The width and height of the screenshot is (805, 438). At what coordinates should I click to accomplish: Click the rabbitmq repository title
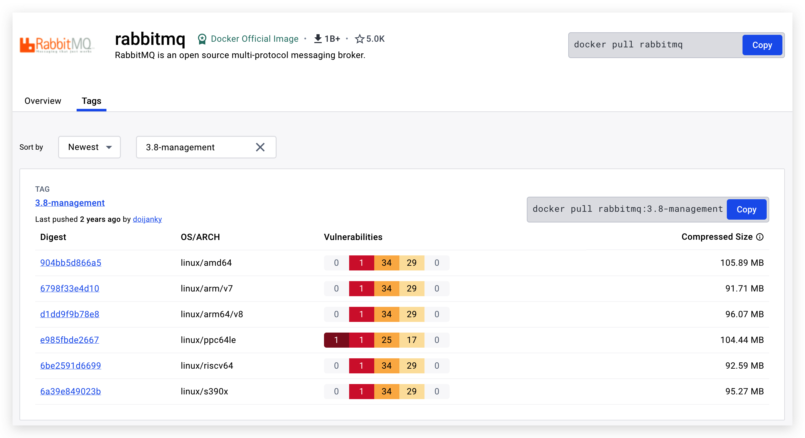tap(150, 39)
